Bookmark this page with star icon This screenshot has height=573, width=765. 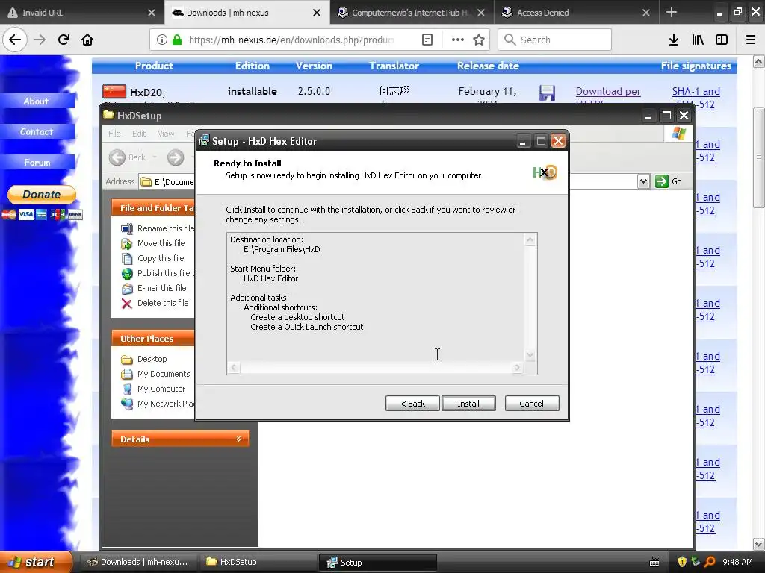pyautogui.click(x=479, y=40)
